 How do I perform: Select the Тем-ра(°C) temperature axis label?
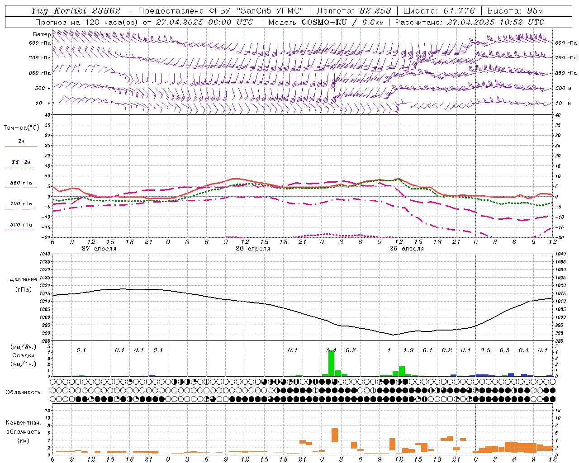(x=21, y=128)
